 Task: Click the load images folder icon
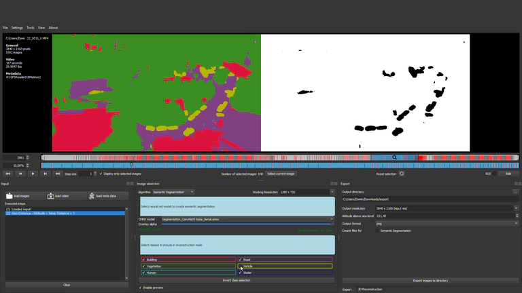pos(10,196)
